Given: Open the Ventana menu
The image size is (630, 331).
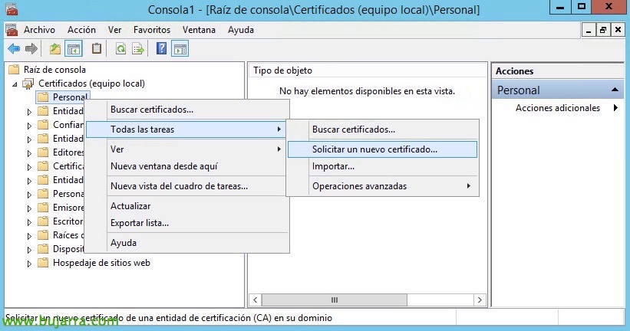Looking at the screenshot, I should pos(199,30).
